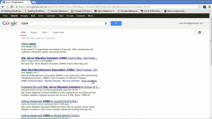212x119 pixels.
Task: Bookmark this page with the star icon
Action: tap(199, 7)
